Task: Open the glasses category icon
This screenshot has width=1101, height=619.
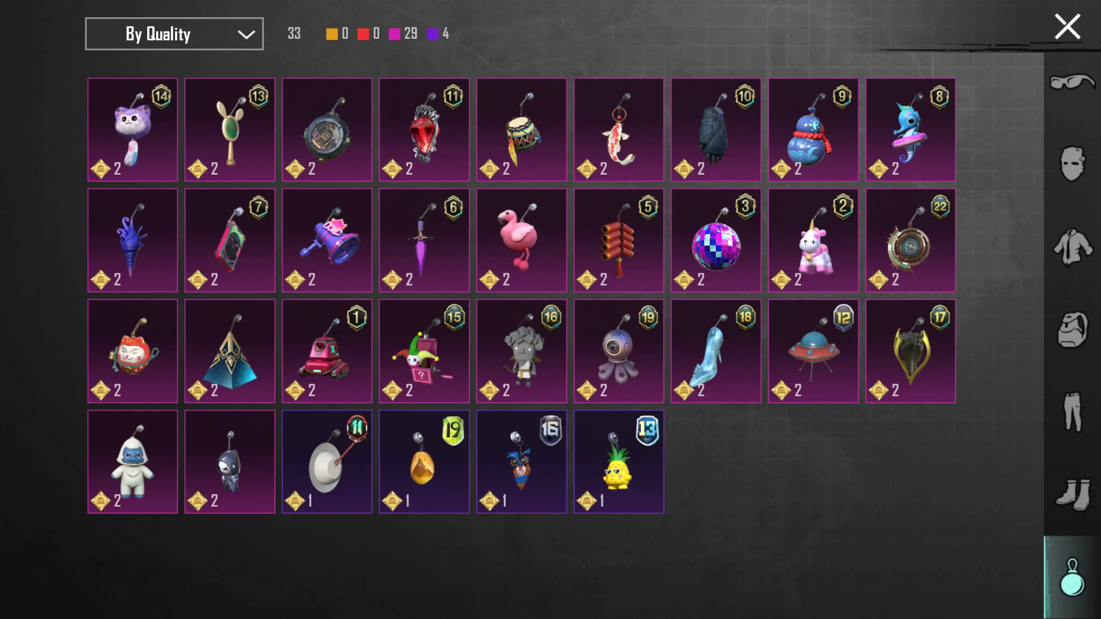Action: (x=1072, y=81)
